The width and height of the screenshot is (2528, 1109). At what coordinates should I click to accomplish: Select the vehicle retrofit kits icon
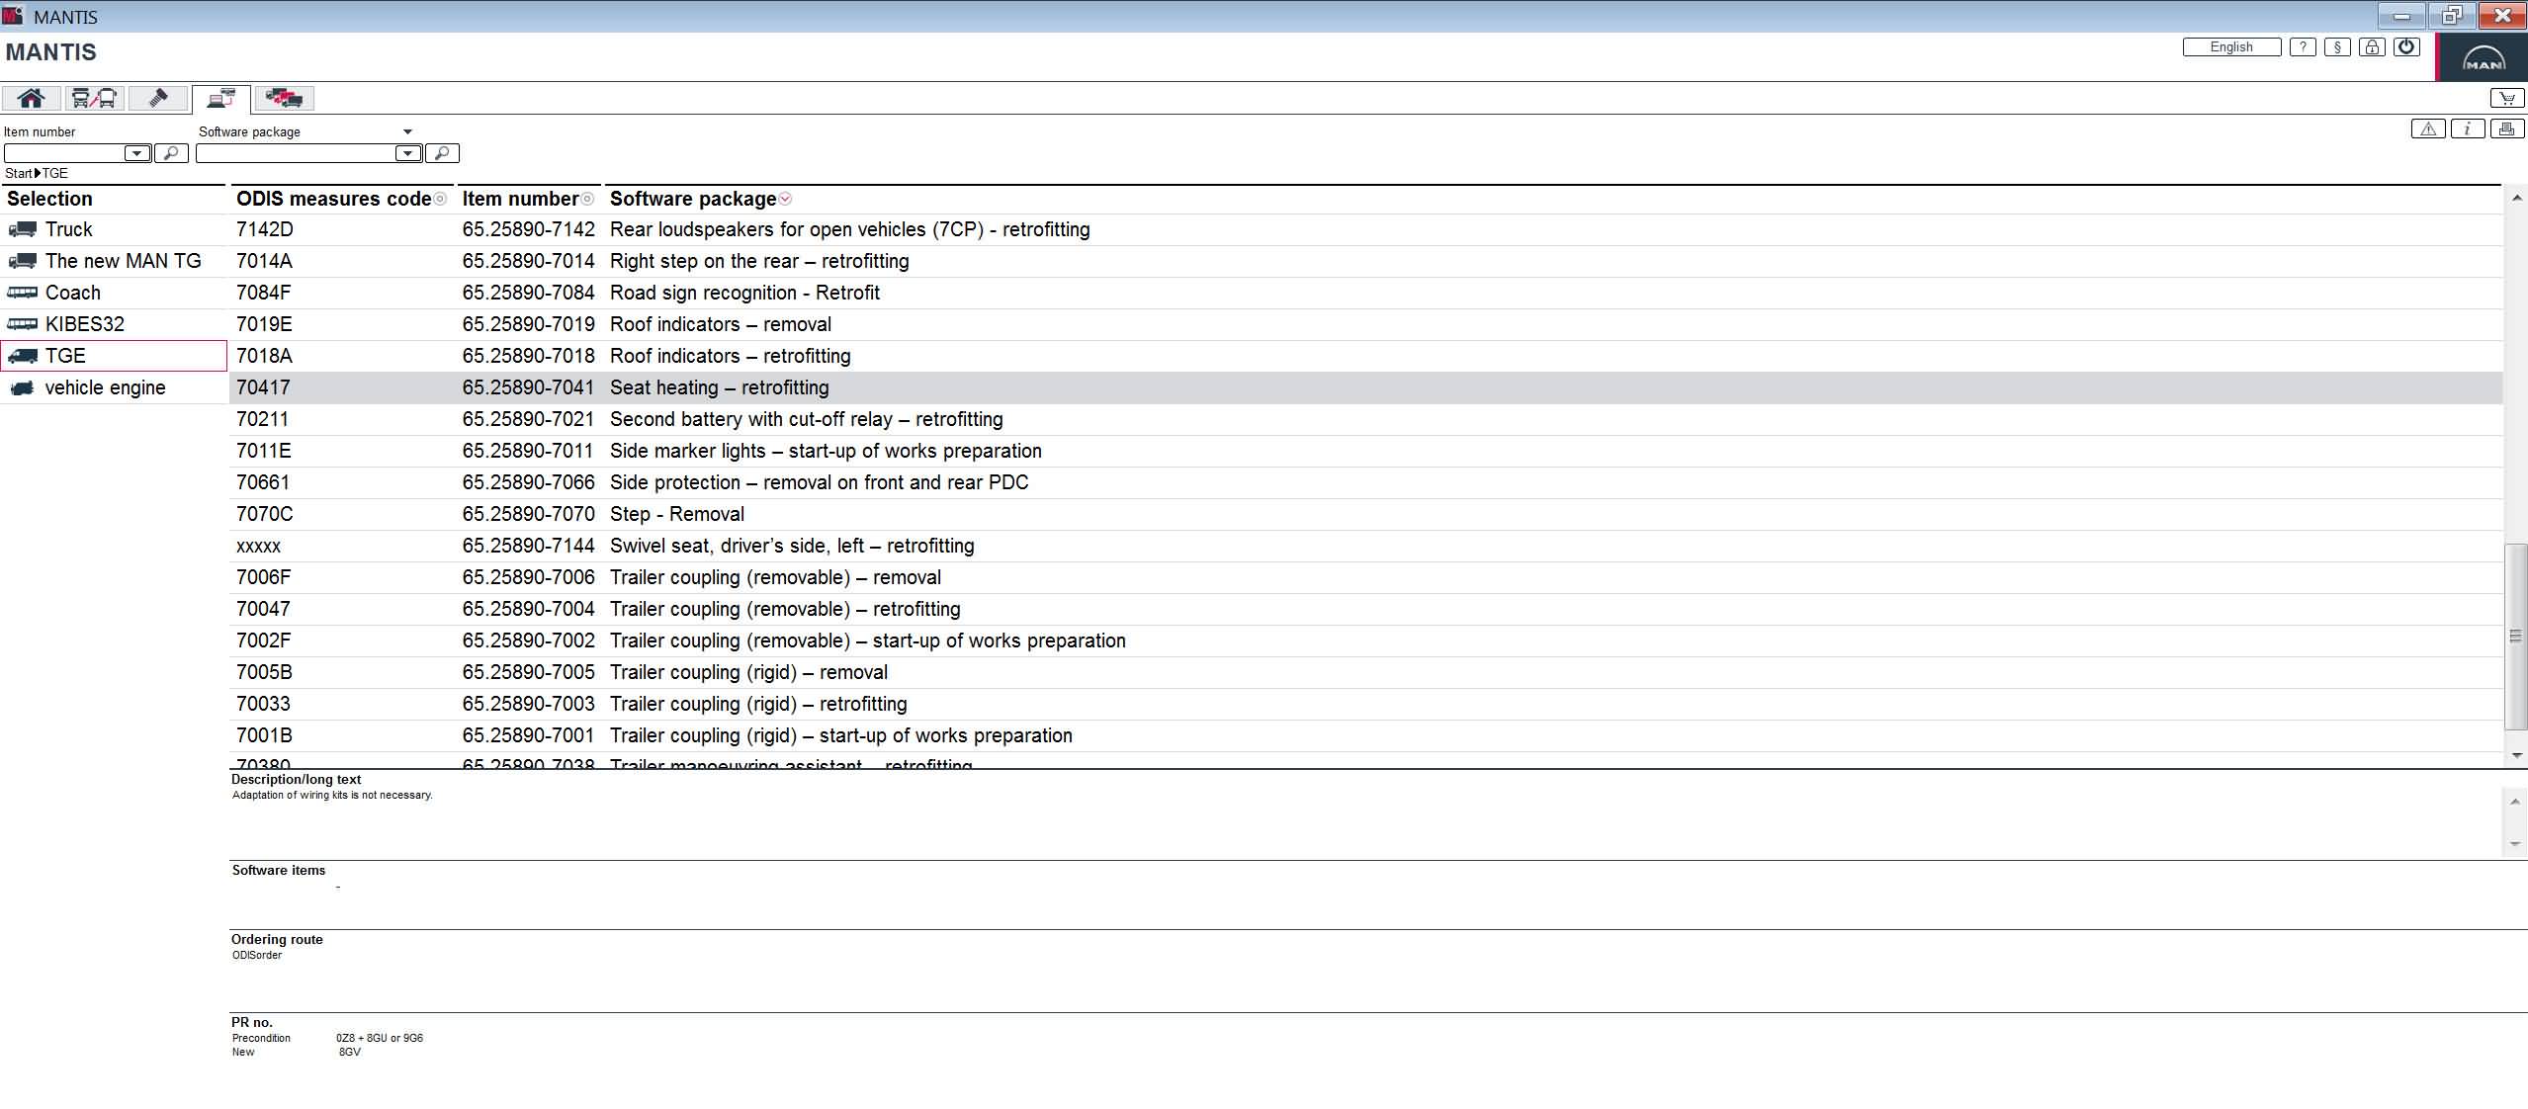coord(284,98)
